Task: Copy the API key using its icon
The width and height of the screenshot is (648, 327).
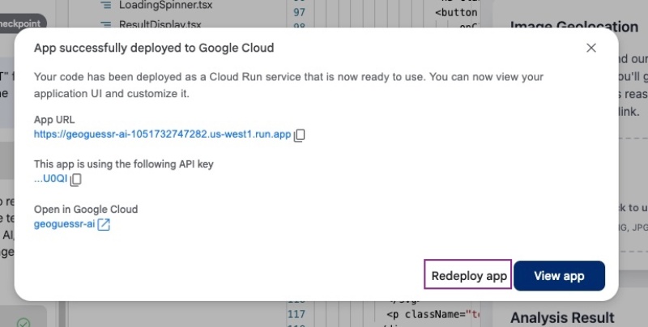Action: (x=76, y=180)
